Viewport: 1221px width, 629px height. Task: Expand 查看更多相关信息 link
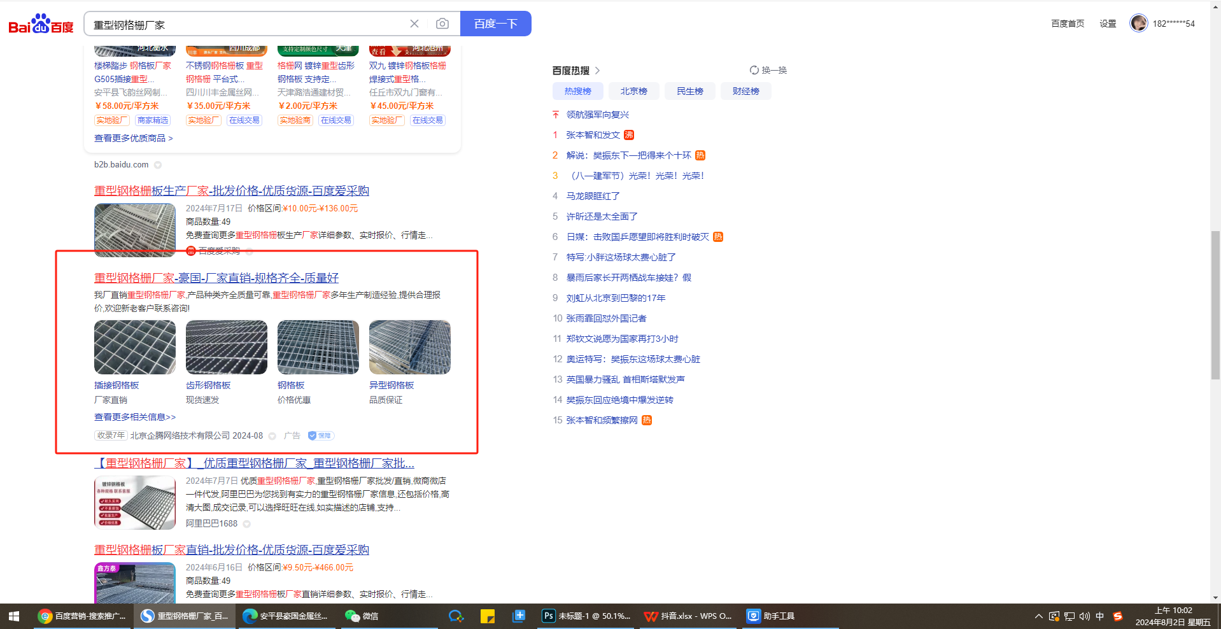coord(135,417)
